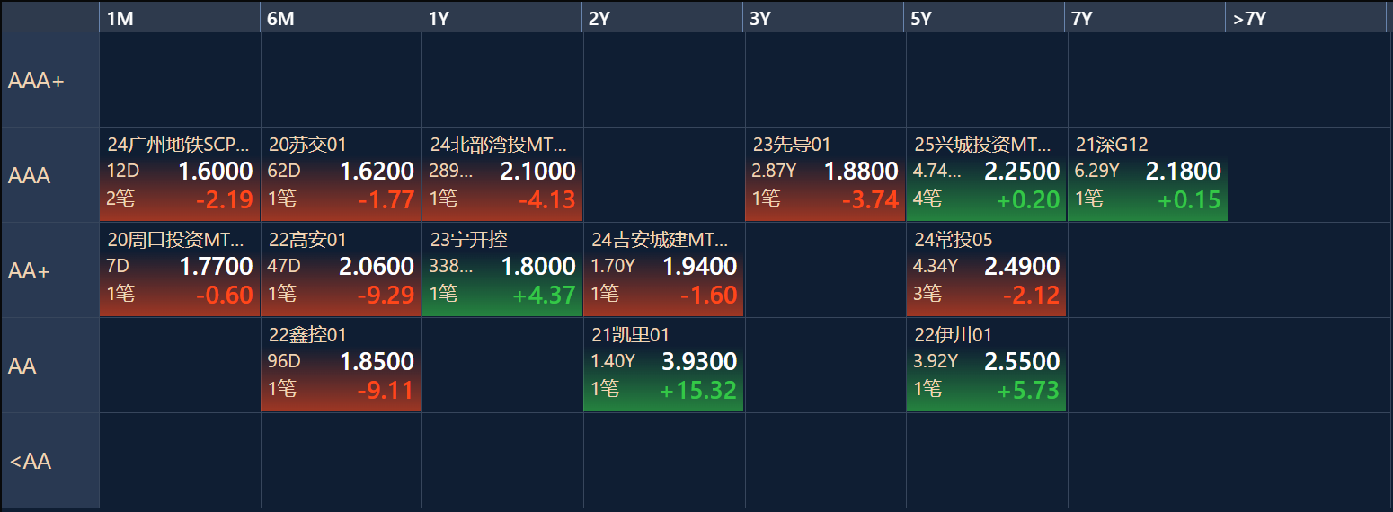The image size is (1393, 512).
Task: Open the 24广州地铁SCP bond cell
Action: click(179, 174)
